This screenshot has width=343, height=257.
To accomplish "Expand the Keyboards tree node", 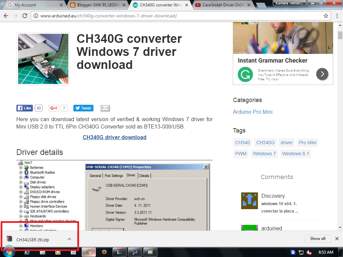I will pos(21,216).
